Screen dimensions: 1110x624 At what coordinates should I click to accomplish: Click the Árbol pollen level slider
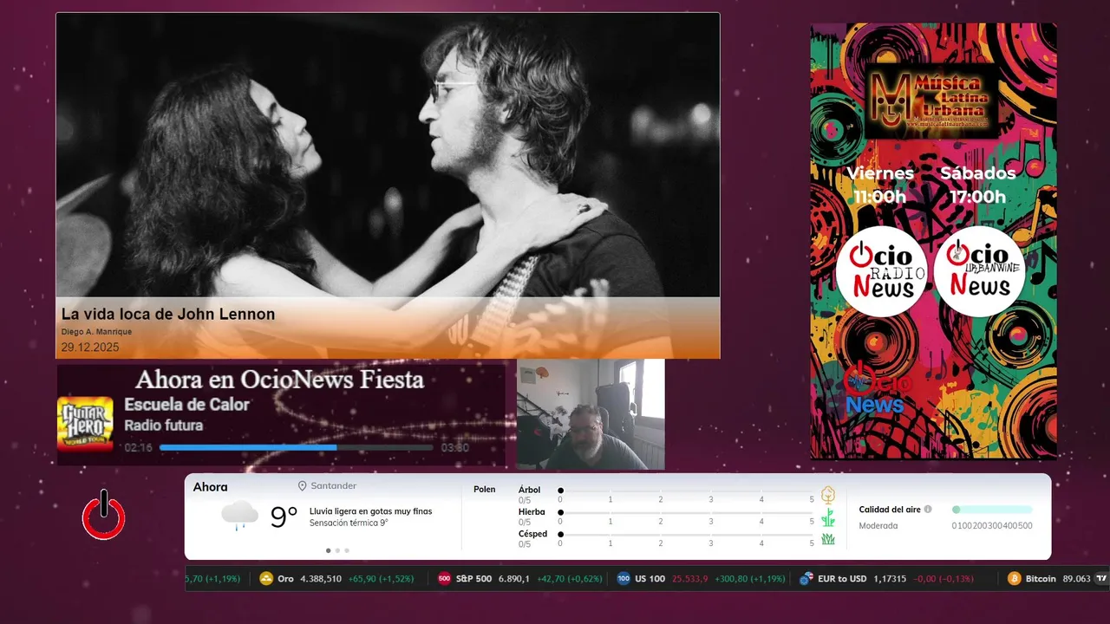(x=686, y=491)
